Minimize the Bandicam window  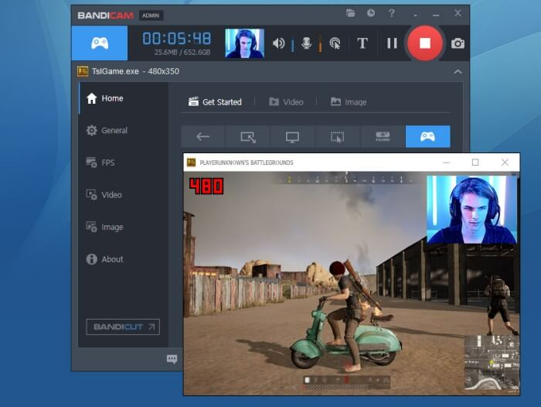coord(436,15)
